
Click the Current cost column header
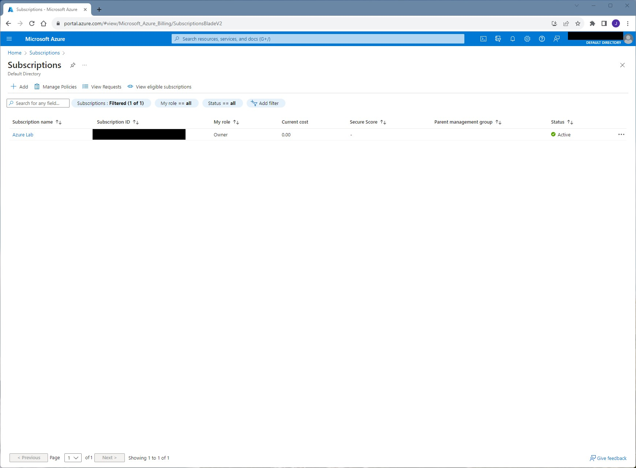(295, 122)
